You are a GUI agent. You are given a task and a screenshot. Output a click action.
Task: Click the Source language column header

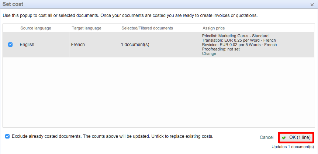[x=36, y=28]
